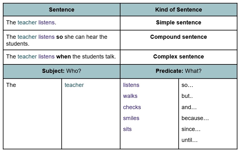Click the "Sentence" column header
Screen dimensions: 240x151
[62, 10]
